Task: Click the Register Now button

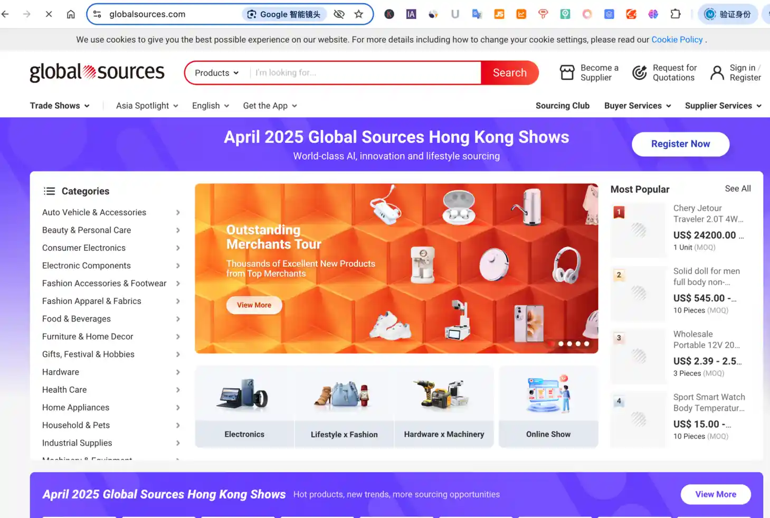Action: pyautogui.click(x=680, y=144)
